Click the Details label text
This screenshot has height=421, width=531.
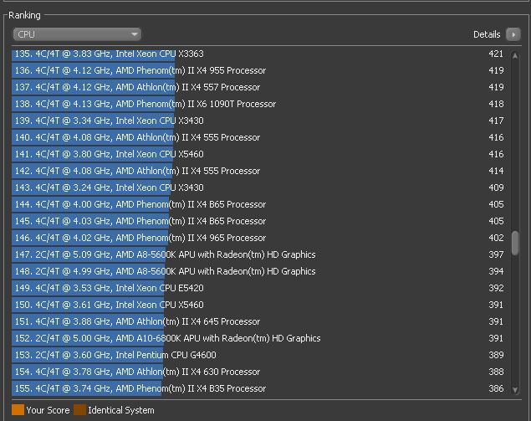[487, 34]
